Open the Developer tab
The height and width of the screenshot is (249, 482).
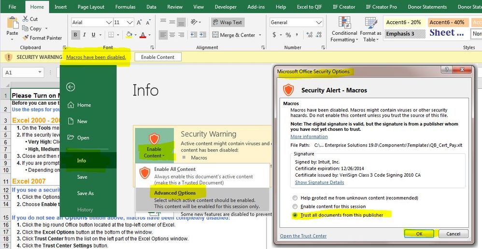click(226, 7)
